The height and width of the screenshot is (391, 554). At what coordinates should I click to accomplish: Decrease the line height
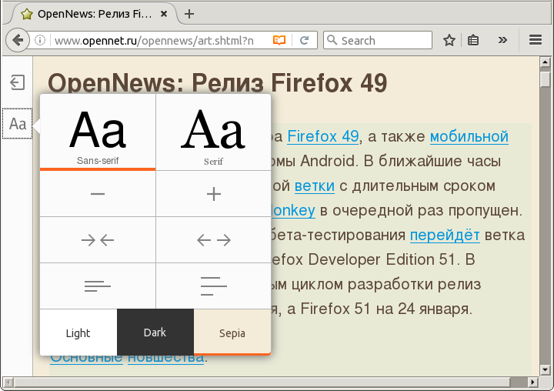(x=98, y=286)
